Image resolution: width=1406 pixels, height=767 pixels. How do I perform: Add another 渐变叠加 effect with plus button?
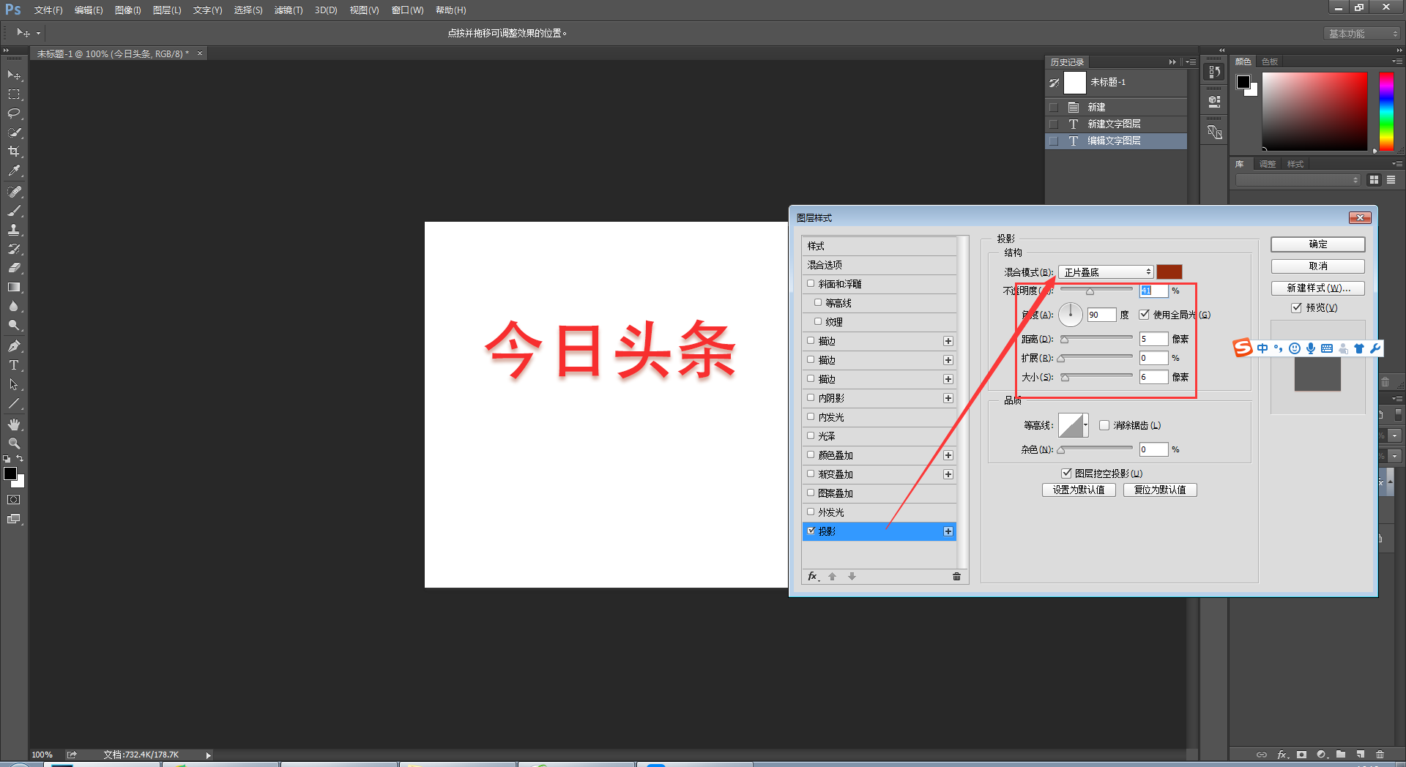(x=948, y=474)
